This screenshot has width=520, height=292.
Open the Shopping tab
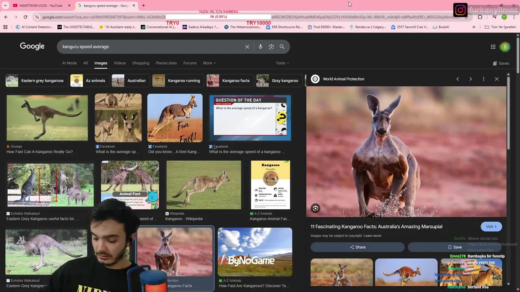(141, 63)
